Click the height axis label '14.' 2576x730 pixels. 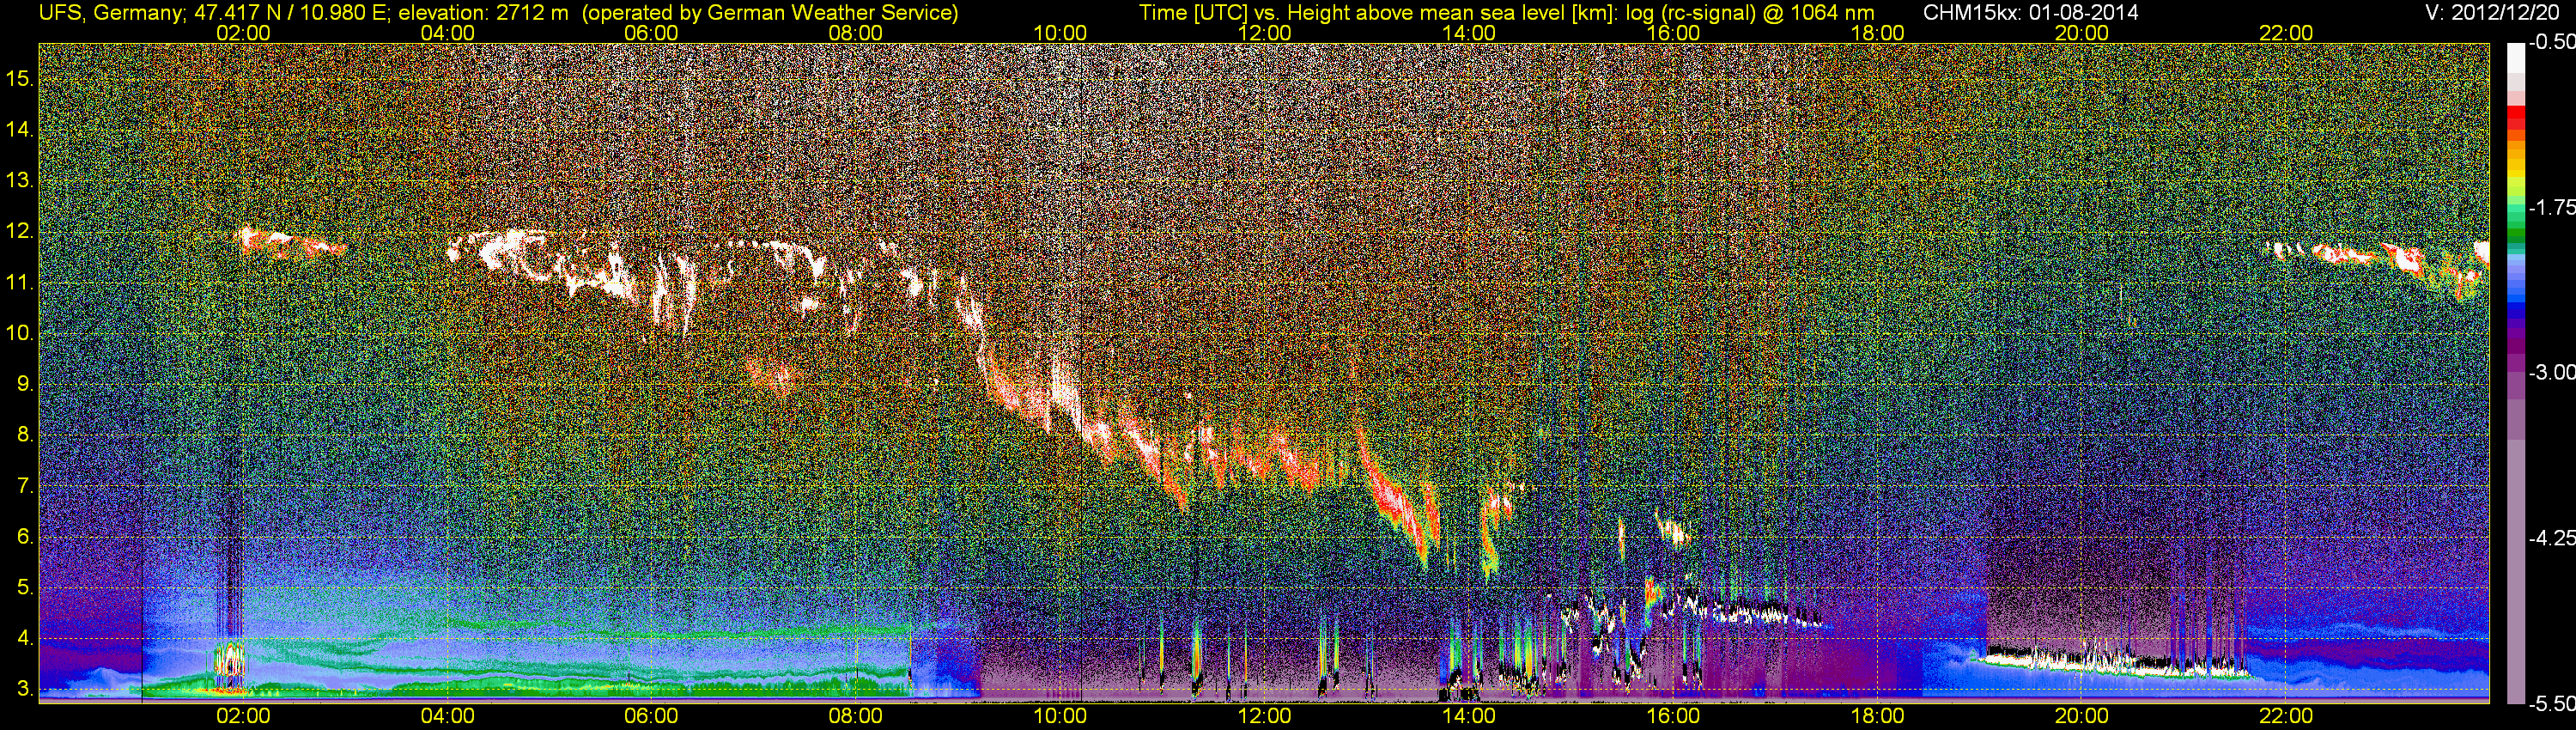20,129
